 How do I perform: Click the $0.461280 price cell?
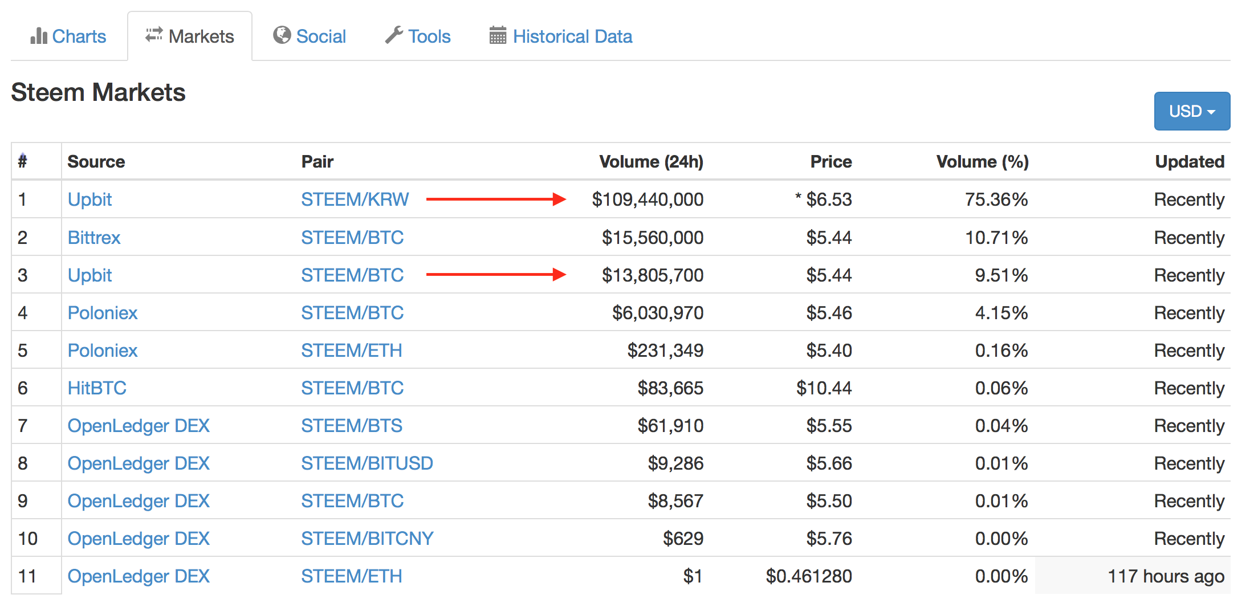(809, 576)
